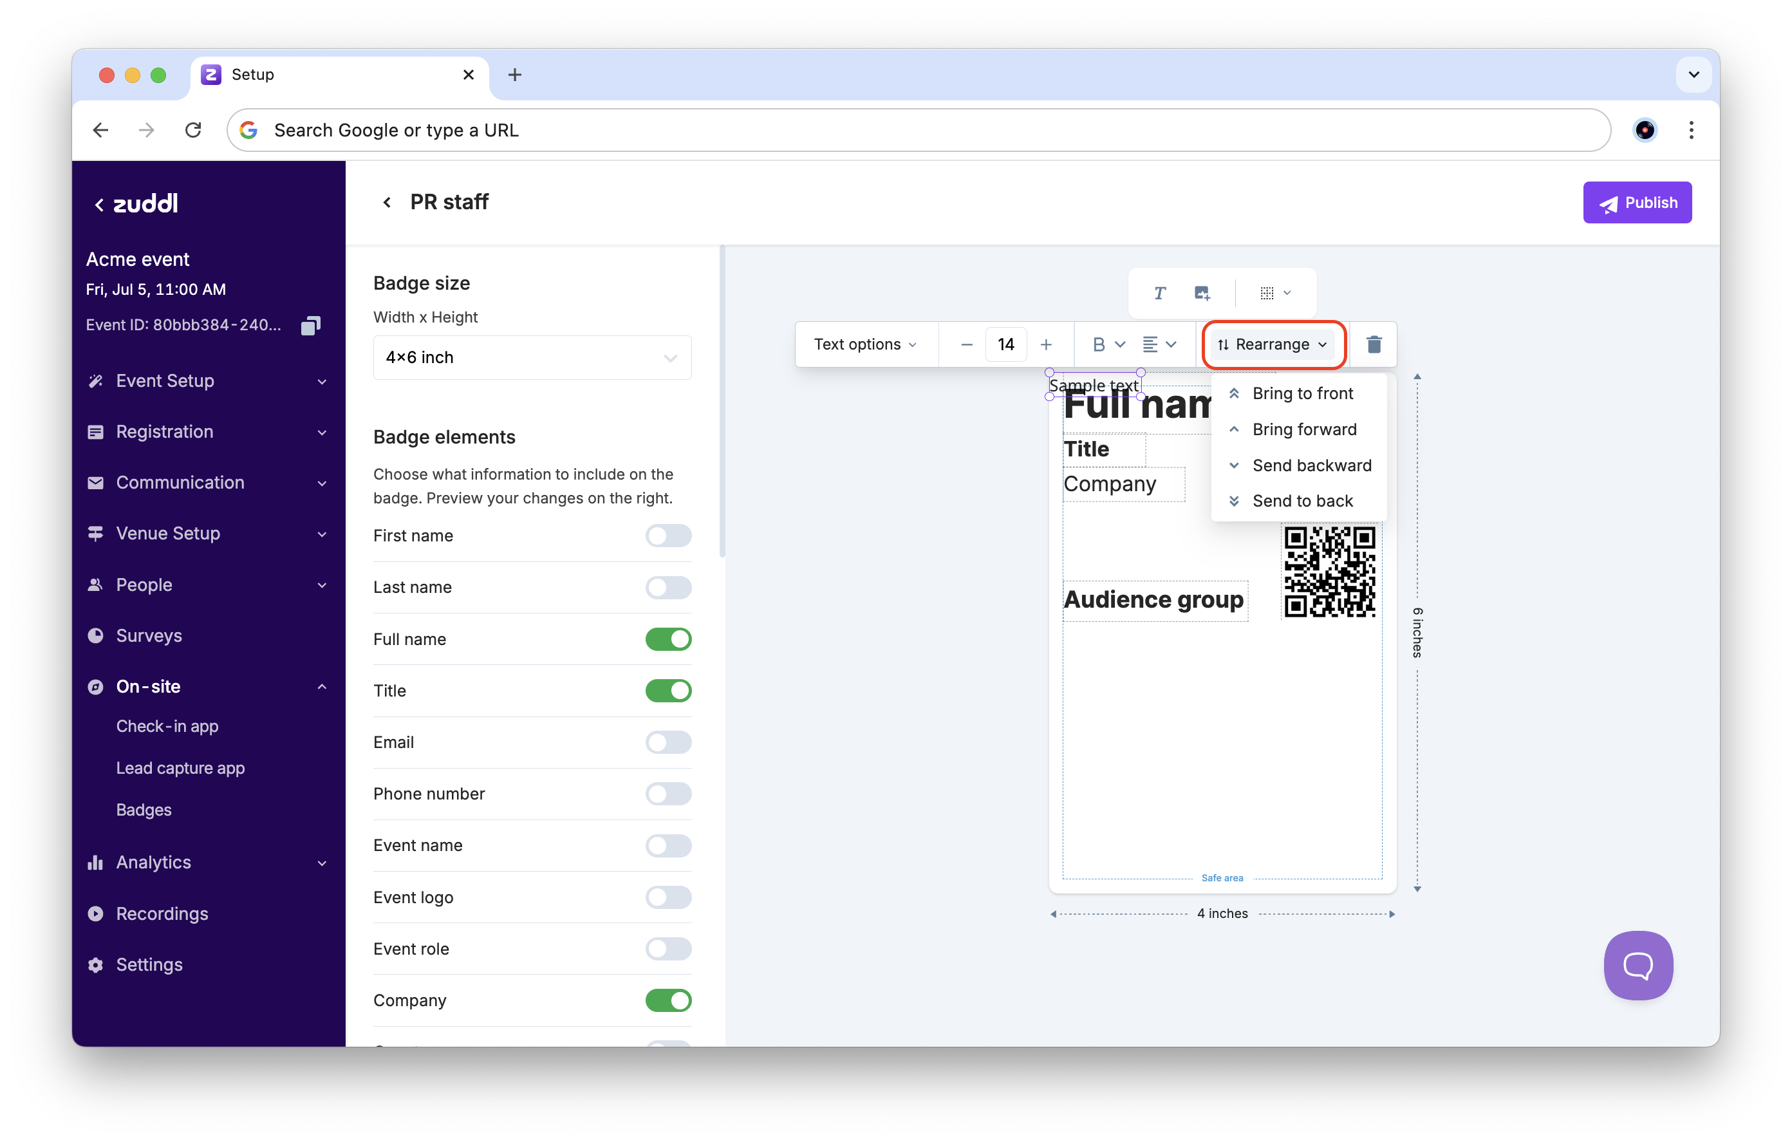Disable the Full name toggle

(667, 639)
